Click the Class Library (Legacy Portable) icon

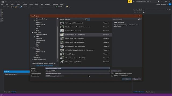point(62,58)
